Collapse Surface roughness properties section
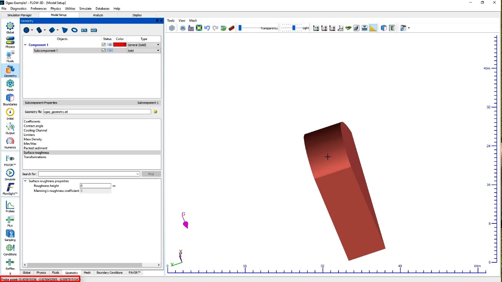Screen dimensions: 502x282 coord(25,181)
